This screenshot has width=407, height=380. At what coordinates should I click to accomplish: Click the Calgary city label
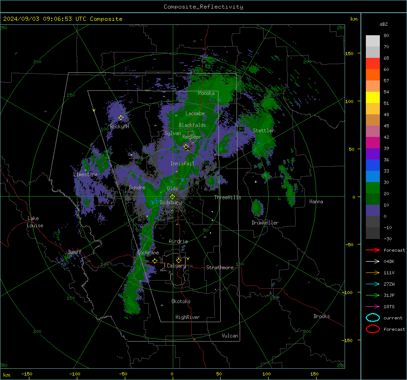coord(176,266)
